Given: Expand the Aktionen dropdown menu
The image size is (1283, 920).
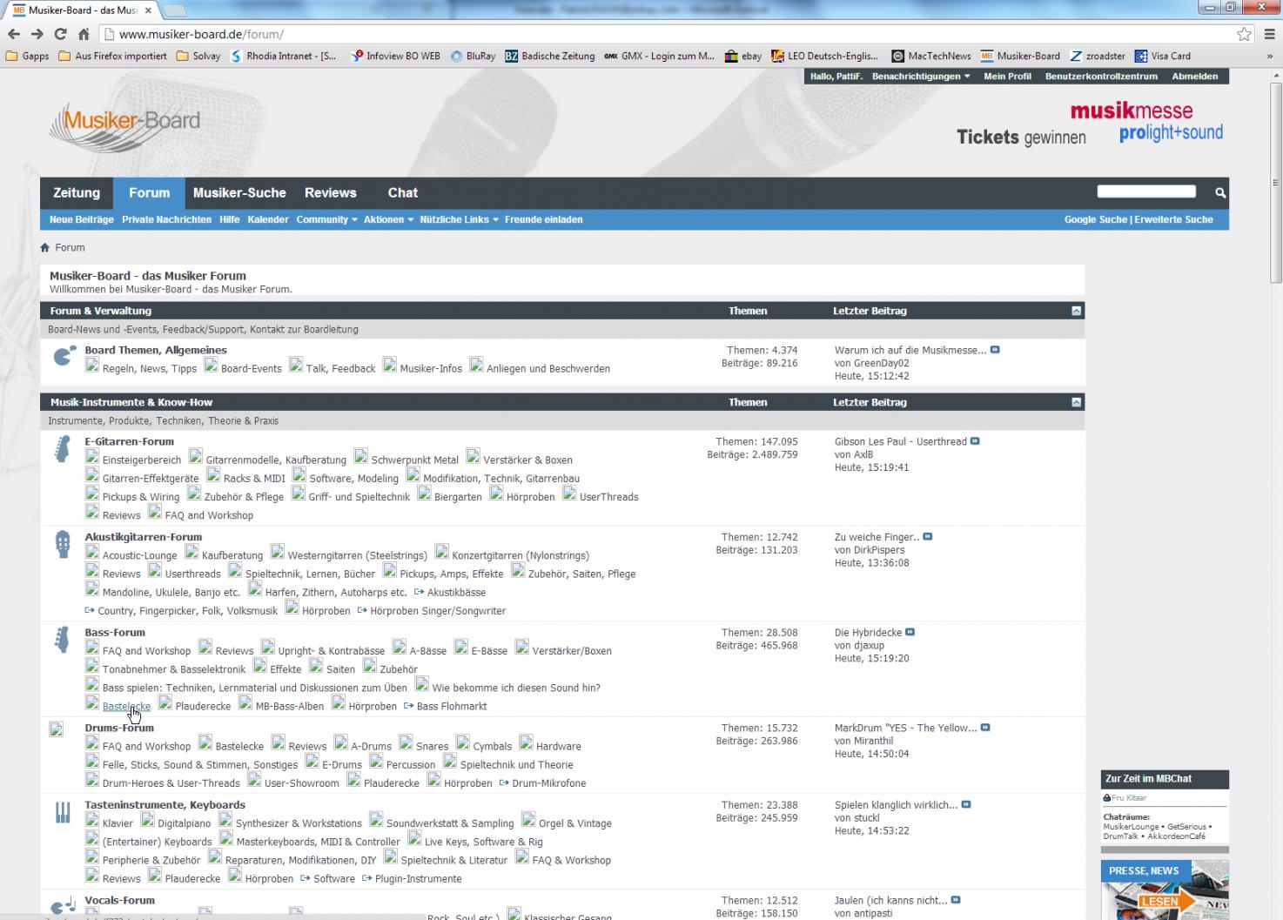Looking at the screenshot, I should point(388,219).
